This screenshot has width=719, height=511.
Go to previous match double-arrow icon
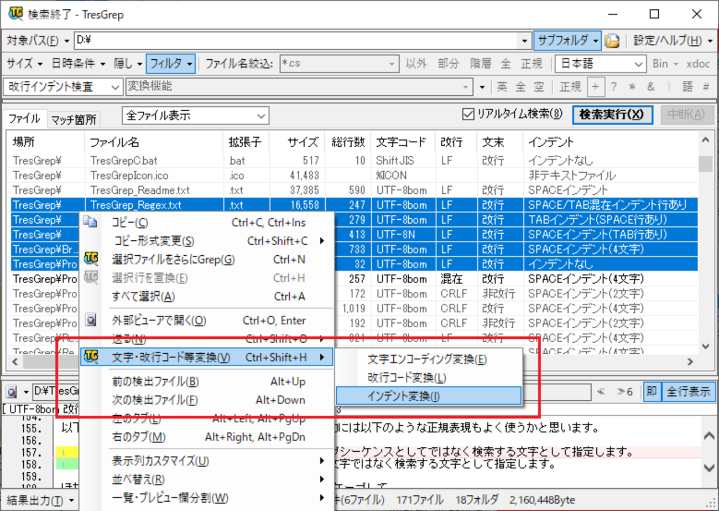[x=602, y=391]
